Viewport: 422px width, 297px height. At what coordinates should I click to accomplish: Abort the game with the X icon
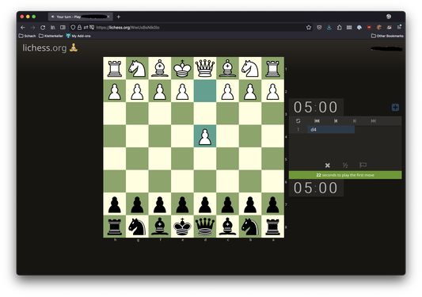[327, 165]
